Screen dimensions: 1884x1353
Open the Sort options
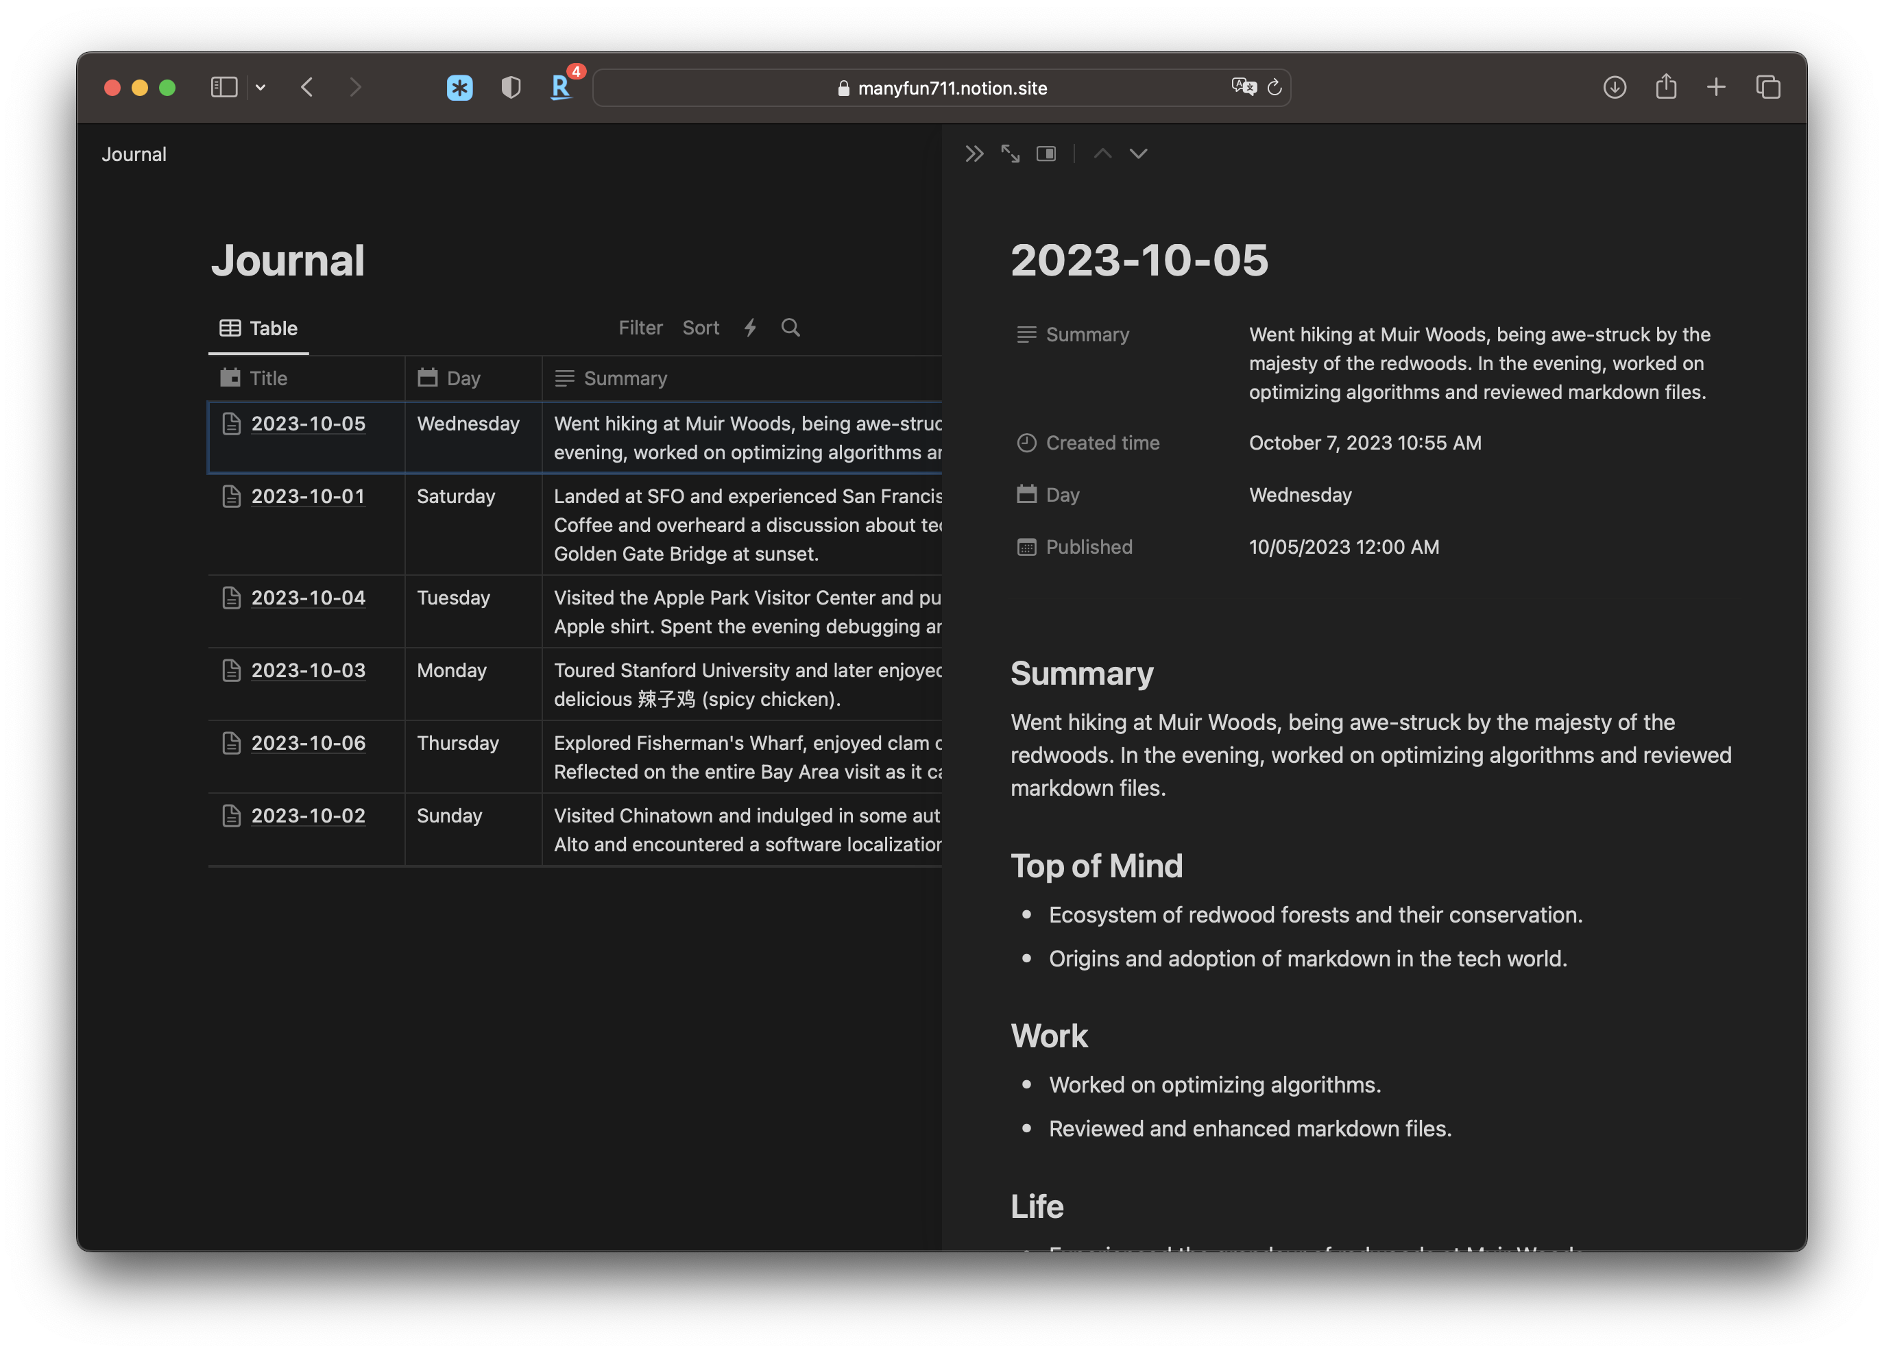pyautogui.click(x=700, y=327)
